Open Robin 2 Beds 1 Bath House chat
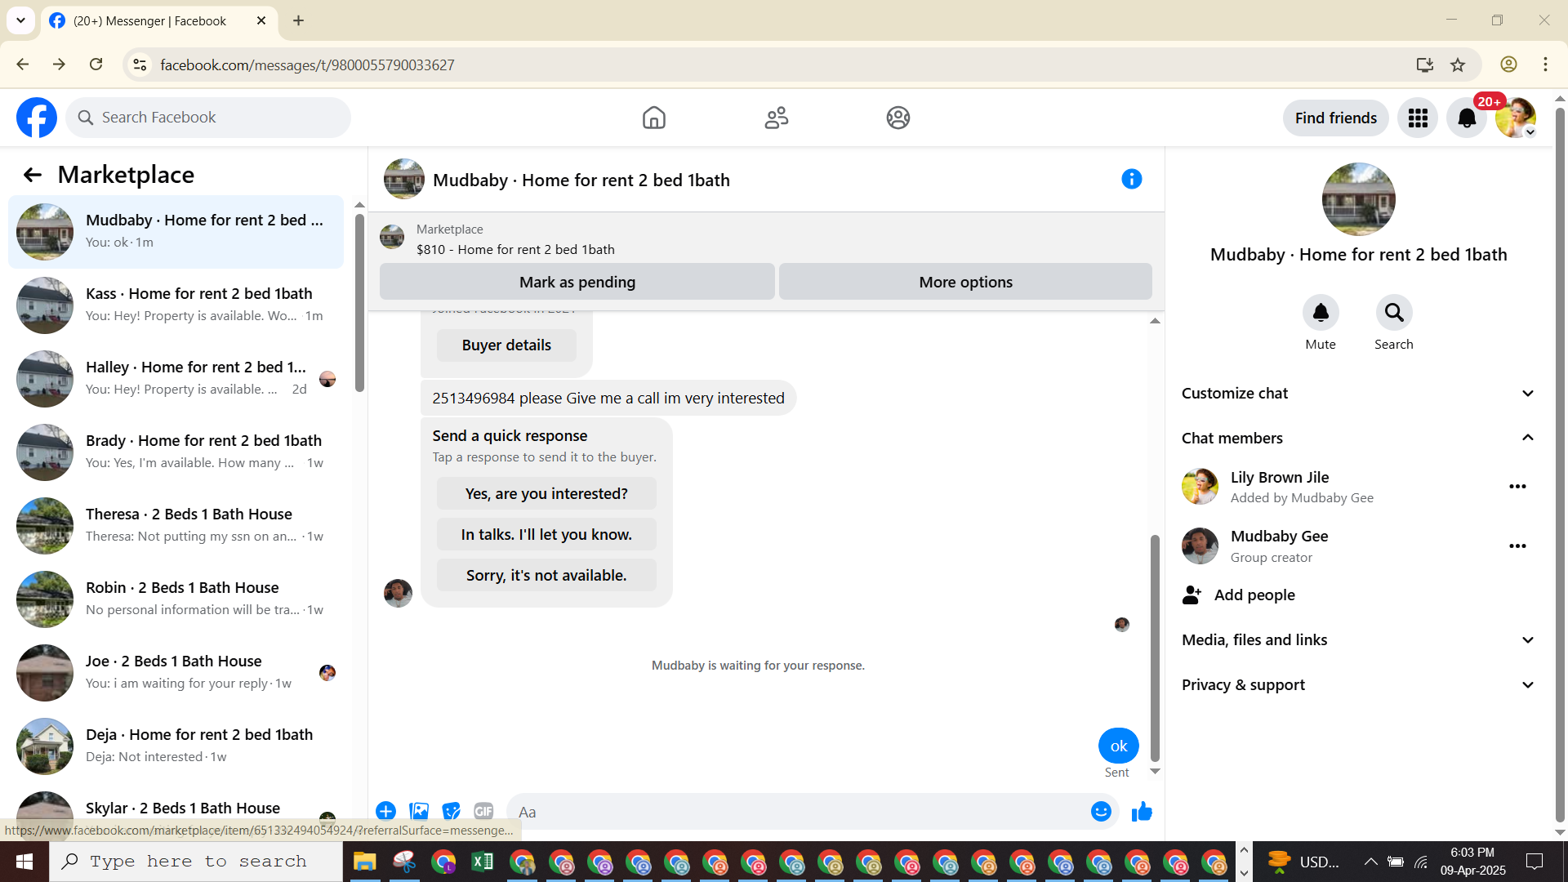1568x882 pixels. (x=176, y=599)
